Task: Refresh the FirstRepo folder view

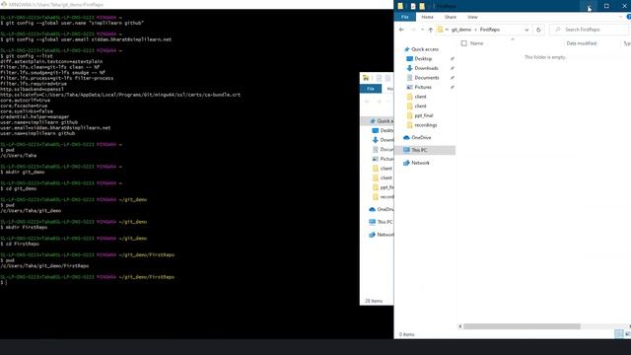Action: pyautogui.click(x=538, y=30)
